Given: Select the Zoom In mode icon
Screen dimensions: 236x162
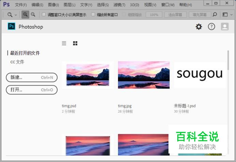Looking at the screenshot, I should [25, 14].
